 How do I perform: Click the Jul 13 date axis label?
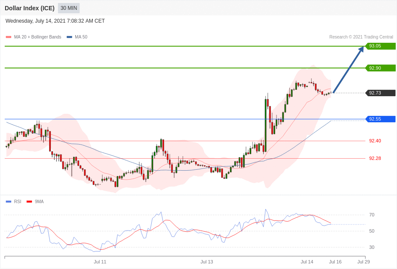tap(206, 262)
